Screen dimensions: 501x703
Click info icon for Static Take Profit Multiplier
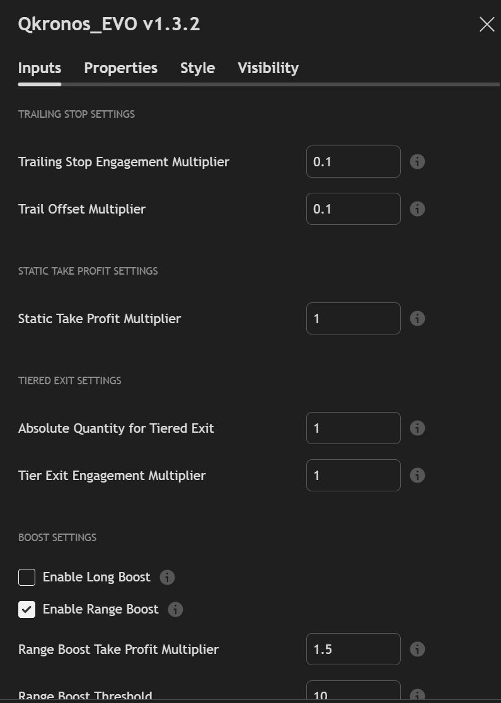click(417, 319)
